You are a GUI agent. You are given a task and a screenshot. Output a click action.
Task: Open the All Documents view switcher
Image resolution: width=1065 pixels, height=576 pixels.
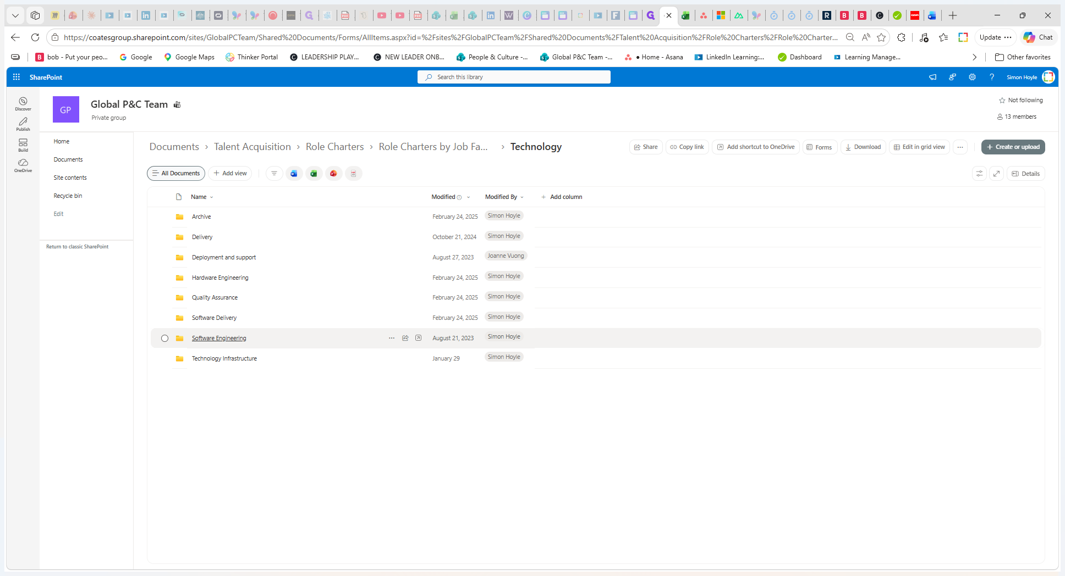[176, 174]
